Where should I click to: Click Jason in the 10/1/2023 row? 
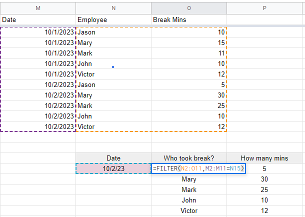113,32
